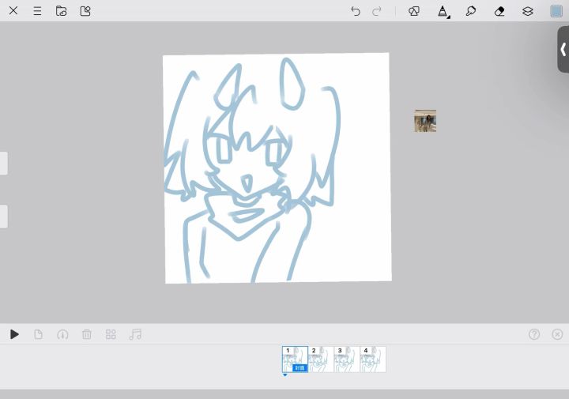Open the hamburger menu

(x=37, y=11)
